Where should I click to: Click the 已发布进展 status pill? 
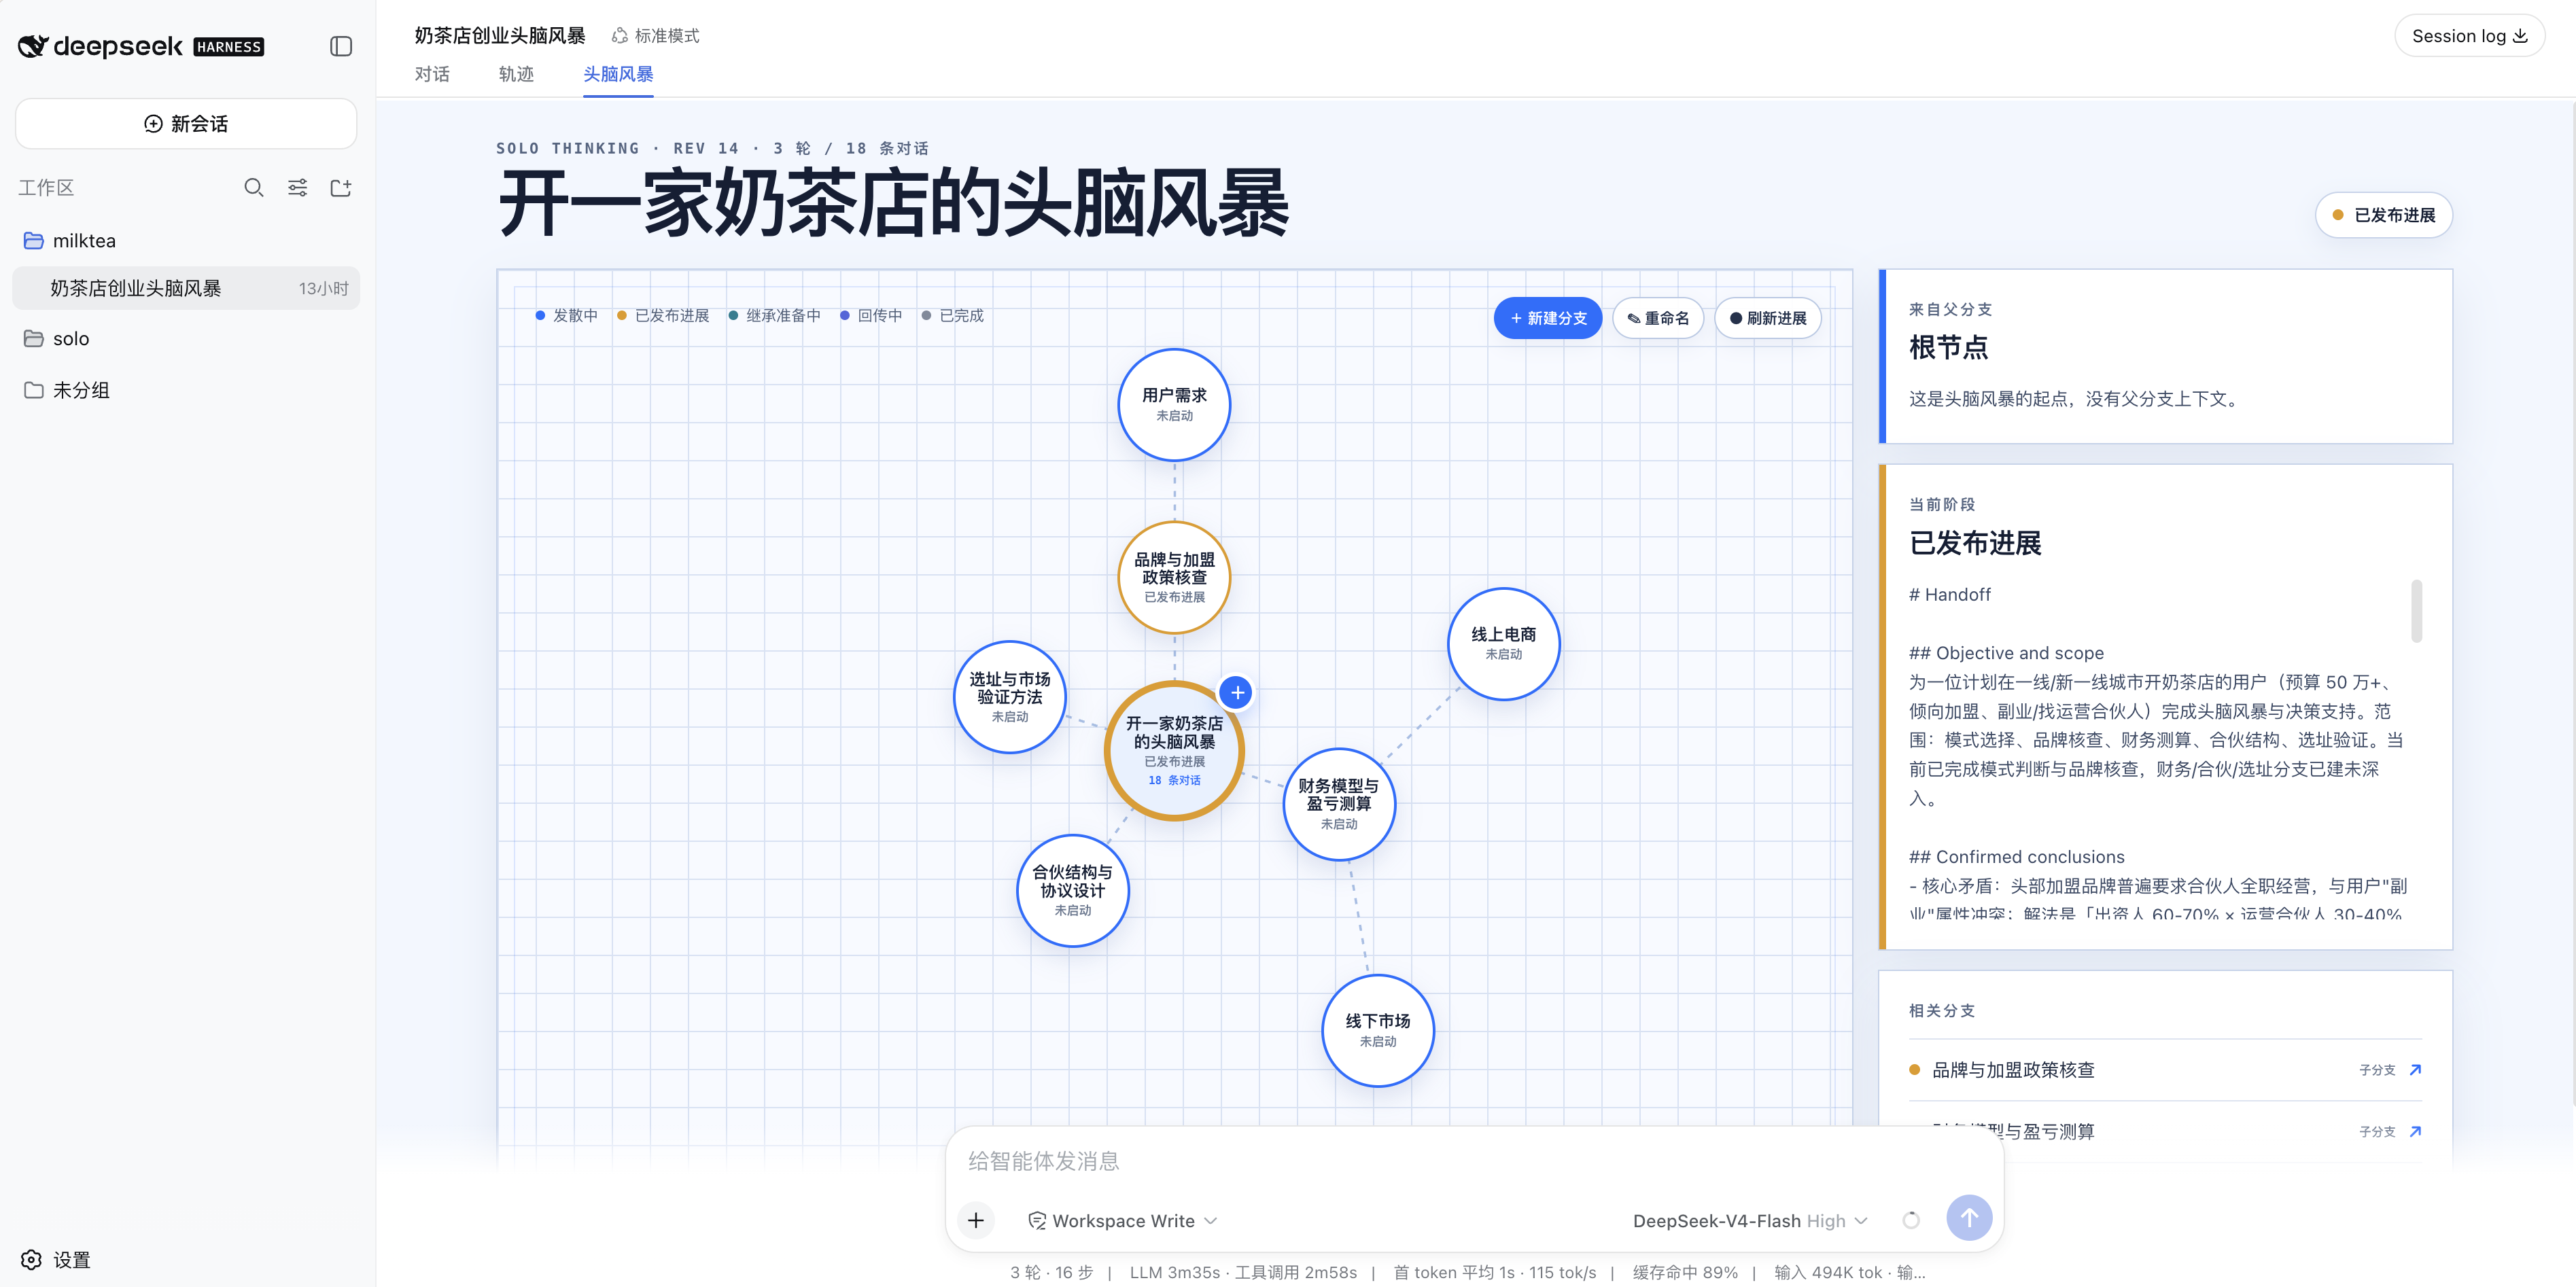click(2383, 215)
